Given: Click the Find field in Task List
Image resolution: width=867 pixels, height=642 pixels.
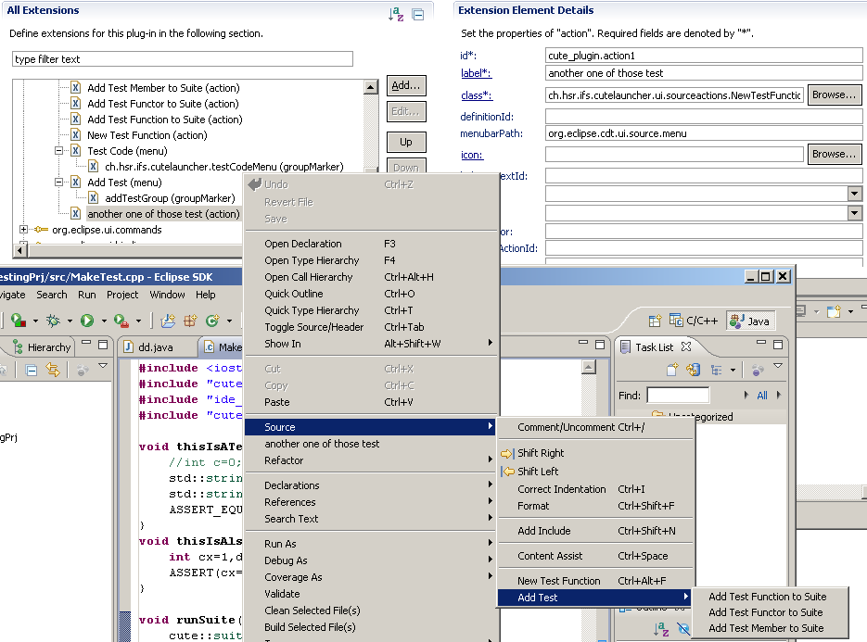Looking at the screenshot, I should 678,395.
